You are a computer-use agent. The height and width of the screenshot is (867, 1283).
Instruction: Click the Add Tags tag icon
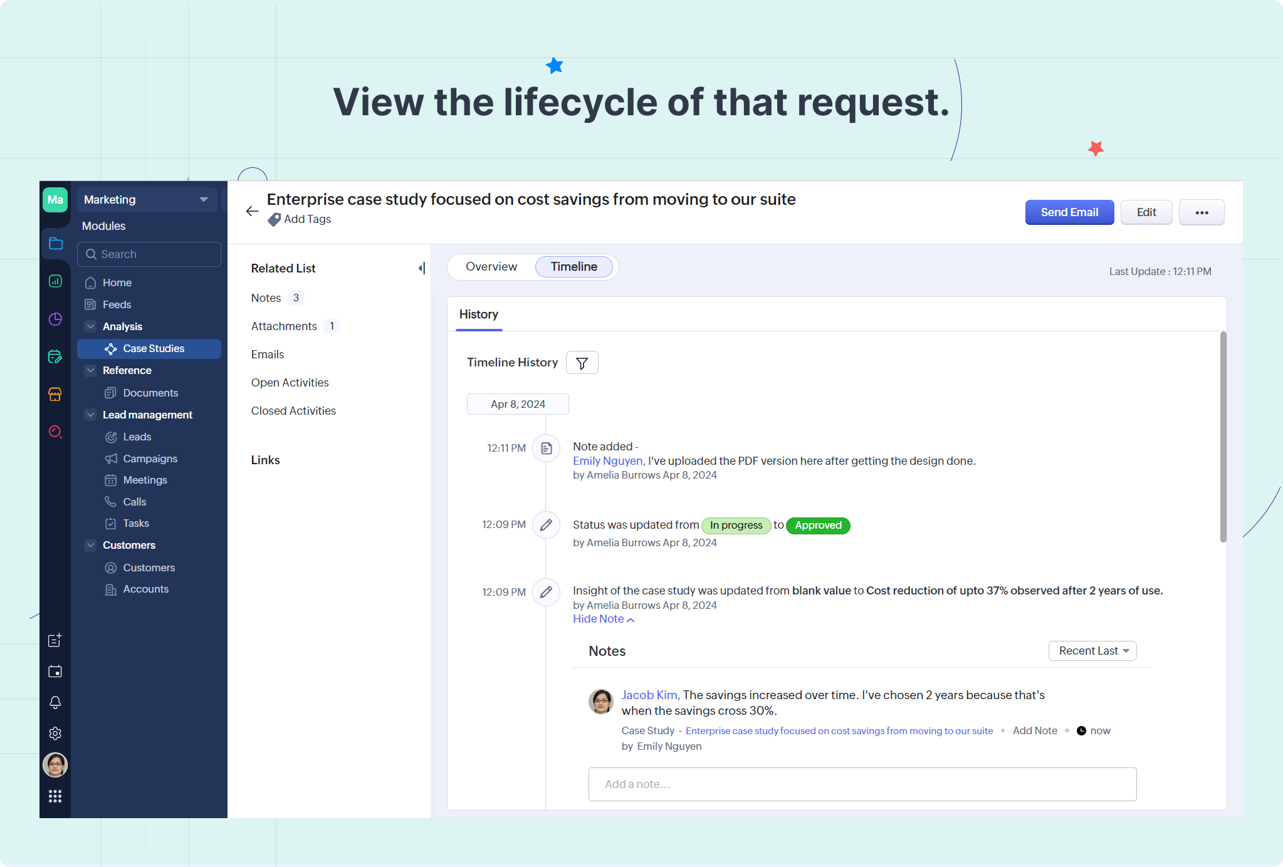[x=274, y=220]
